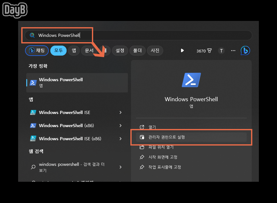Expand the windows powershell web search chevron
The image size is (277, 203).
(x=120, y=167)
